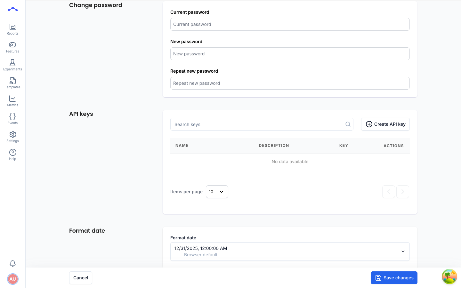The image size is (461, 288).
Task: Navigate to Templates
Action: pos(12,83)
